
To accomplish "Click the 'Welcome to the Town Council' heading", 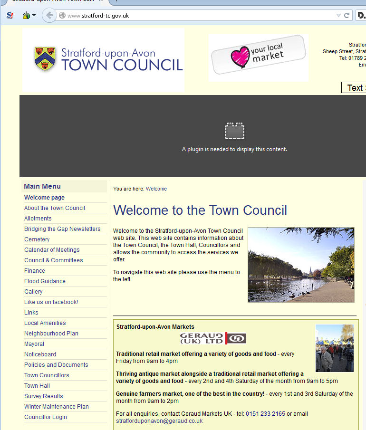I will [x=200, y=210].
